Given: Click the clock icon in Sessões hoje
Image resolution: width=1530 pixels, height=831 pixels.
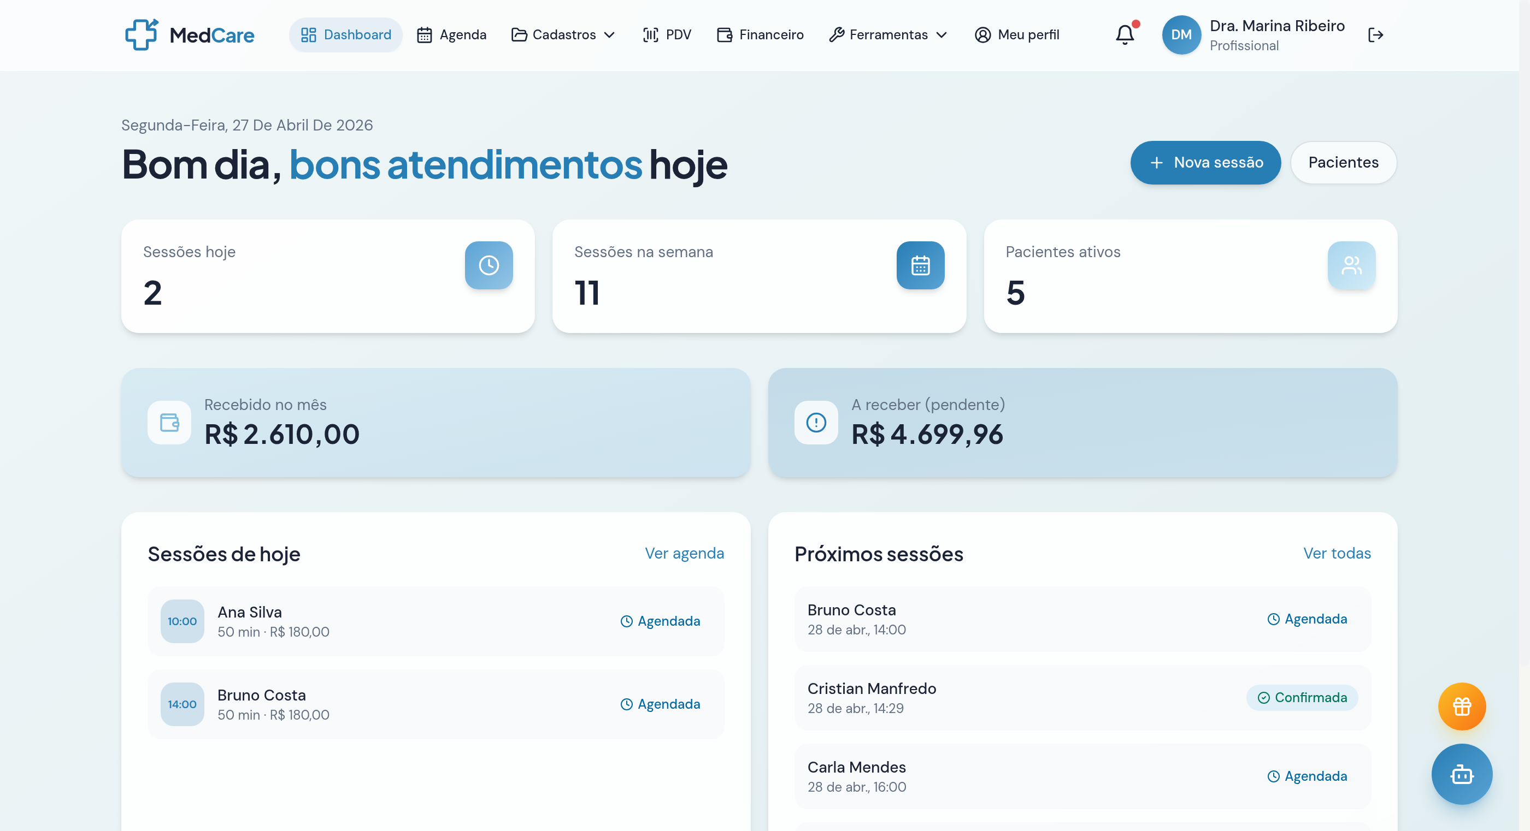Looking at the screenshot, I should [488, 265].
